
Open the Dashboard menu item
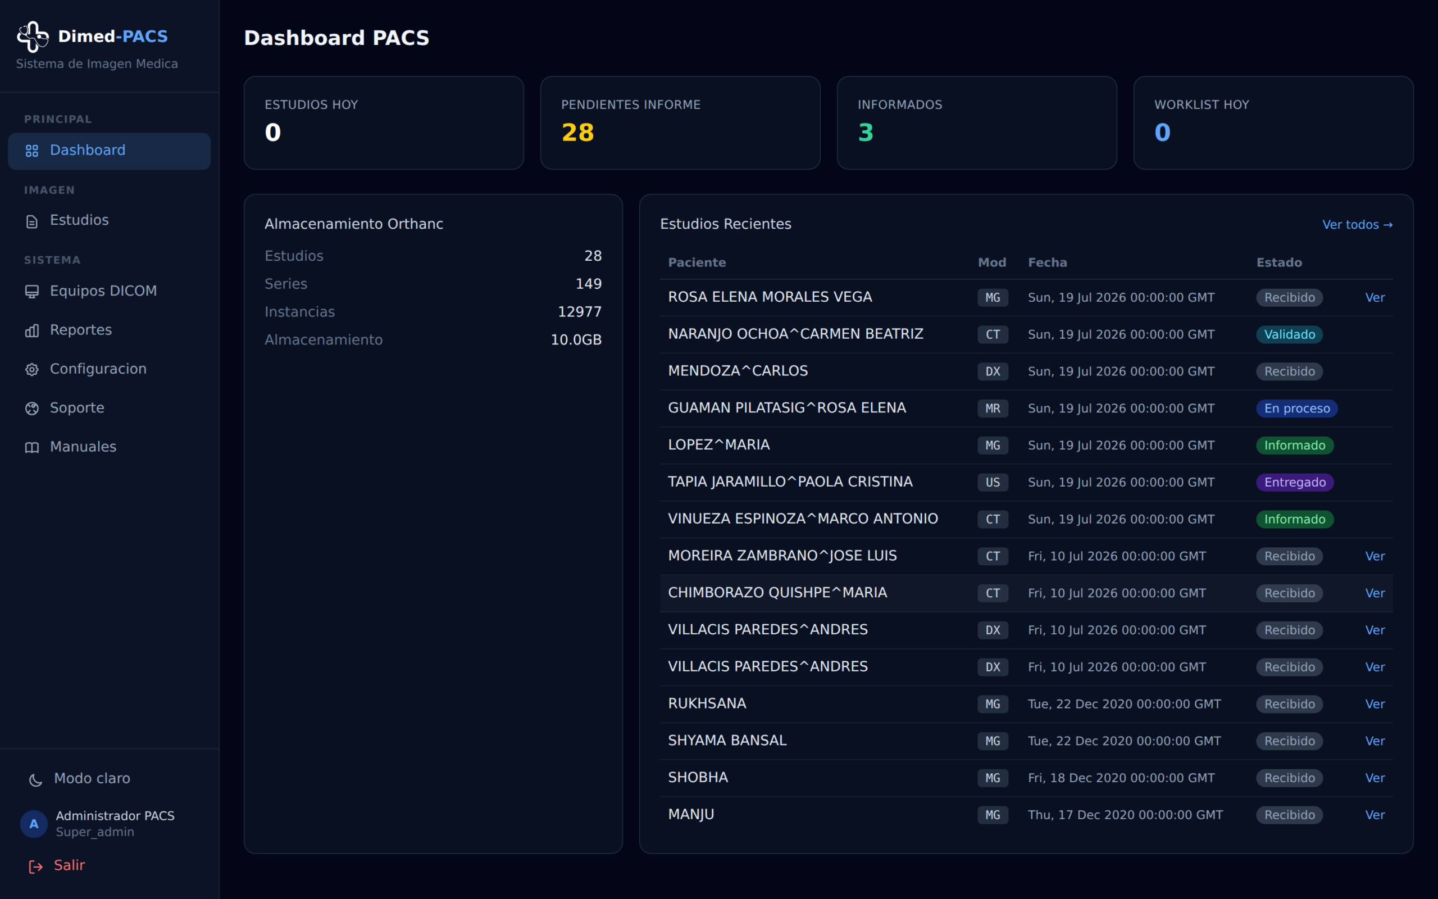pyautogui.click(x=110, y=151)
